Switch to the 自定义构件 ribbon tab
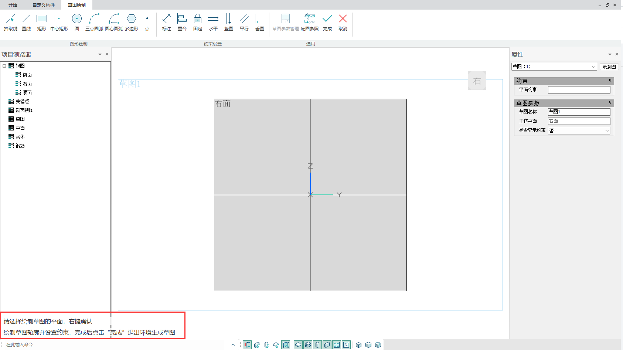 point(44,5)
